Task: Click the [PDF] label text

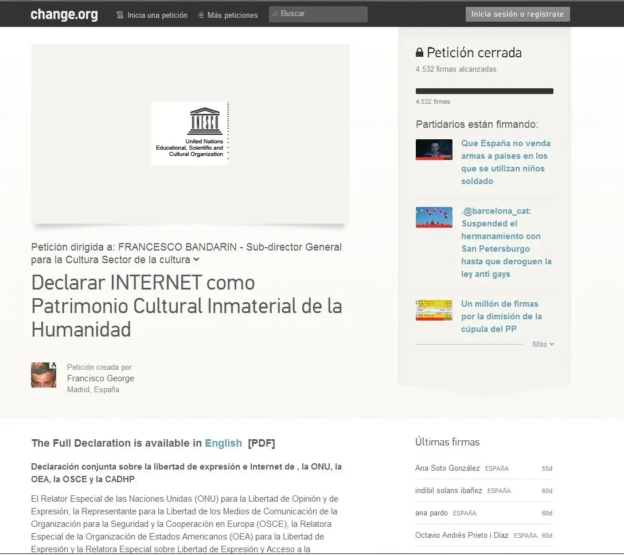Action: click(x=261, y=443)
